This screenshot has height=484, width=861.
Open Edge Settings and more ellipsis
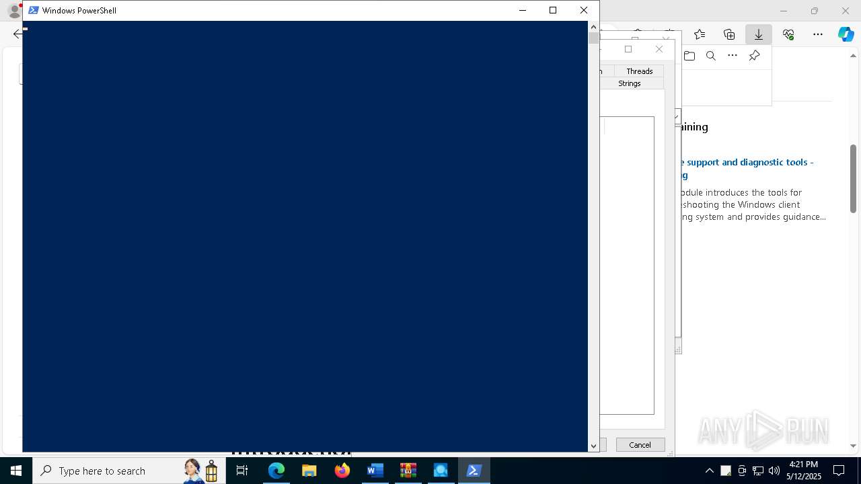(x=818, y=34)
